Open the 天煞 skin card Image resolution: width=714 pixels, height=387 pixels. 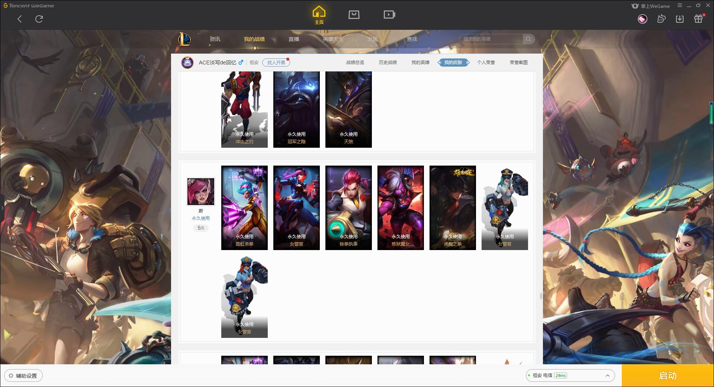(x=348, y=110)
